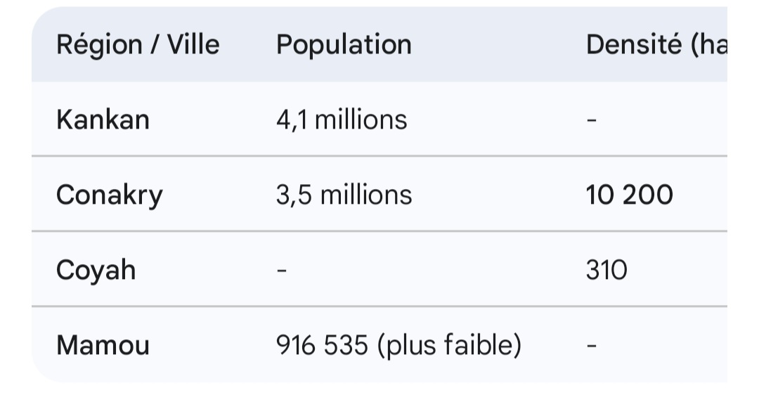Select the Kankan row label

[103, 120]
